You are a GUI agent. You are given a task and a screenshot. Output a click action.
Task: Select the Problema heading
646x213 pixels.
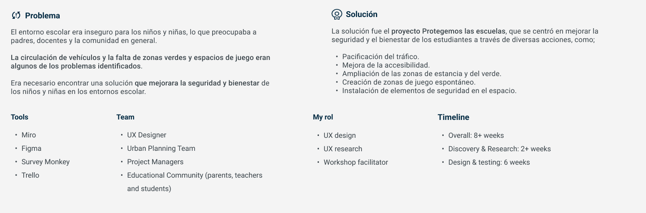tap(42, 16)
